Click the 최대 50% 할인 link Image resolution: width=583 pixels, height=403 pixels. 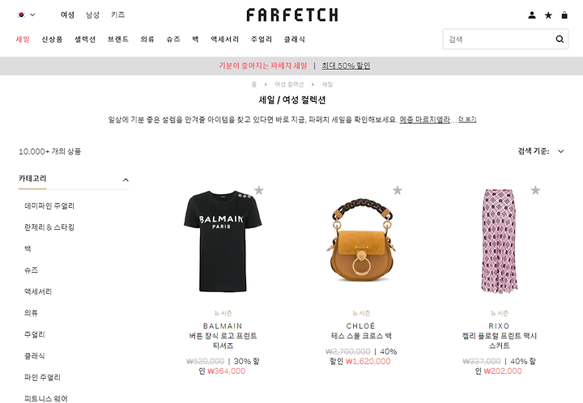346,66
